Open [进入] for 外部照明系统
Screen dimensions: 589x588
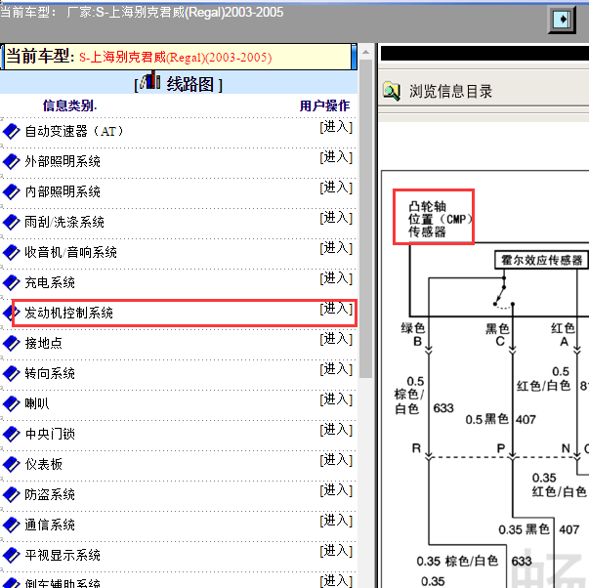click(336, 157)
